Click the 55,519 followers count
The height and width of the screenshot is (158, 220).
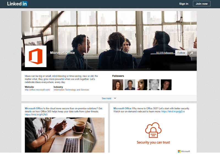(x=165, y=53)
